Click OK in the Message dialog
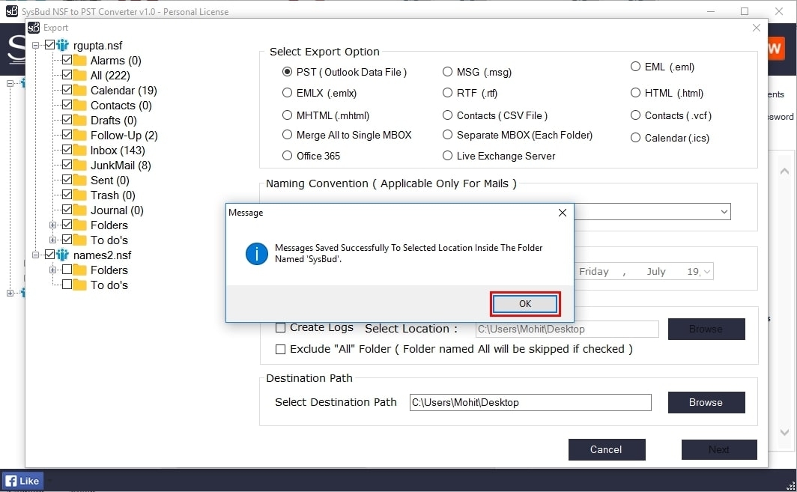Viewport: 797px width, 492px height. 525,303
